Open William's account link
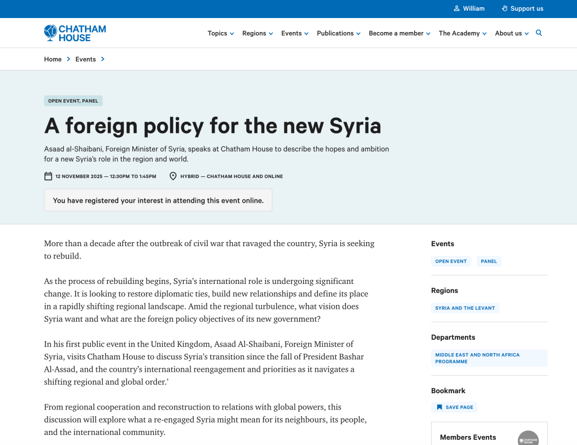This screenshot has width=577, height=445. pyautogui.click(x=469, y=8)
